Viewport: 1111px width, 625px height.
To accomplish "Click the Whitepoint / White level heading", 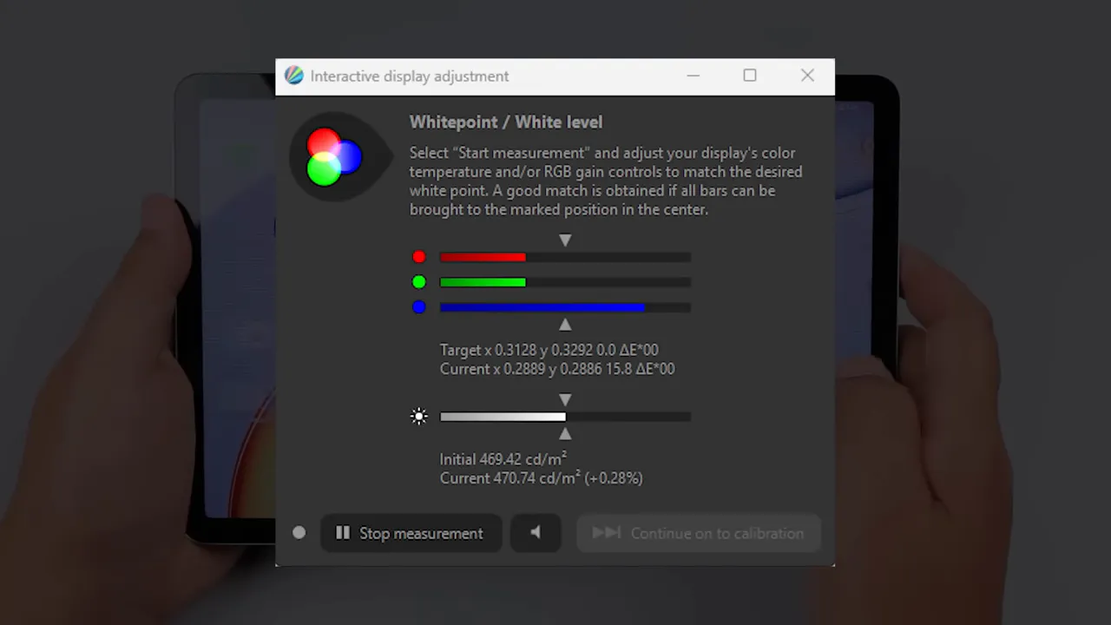I will click(506, 122).
